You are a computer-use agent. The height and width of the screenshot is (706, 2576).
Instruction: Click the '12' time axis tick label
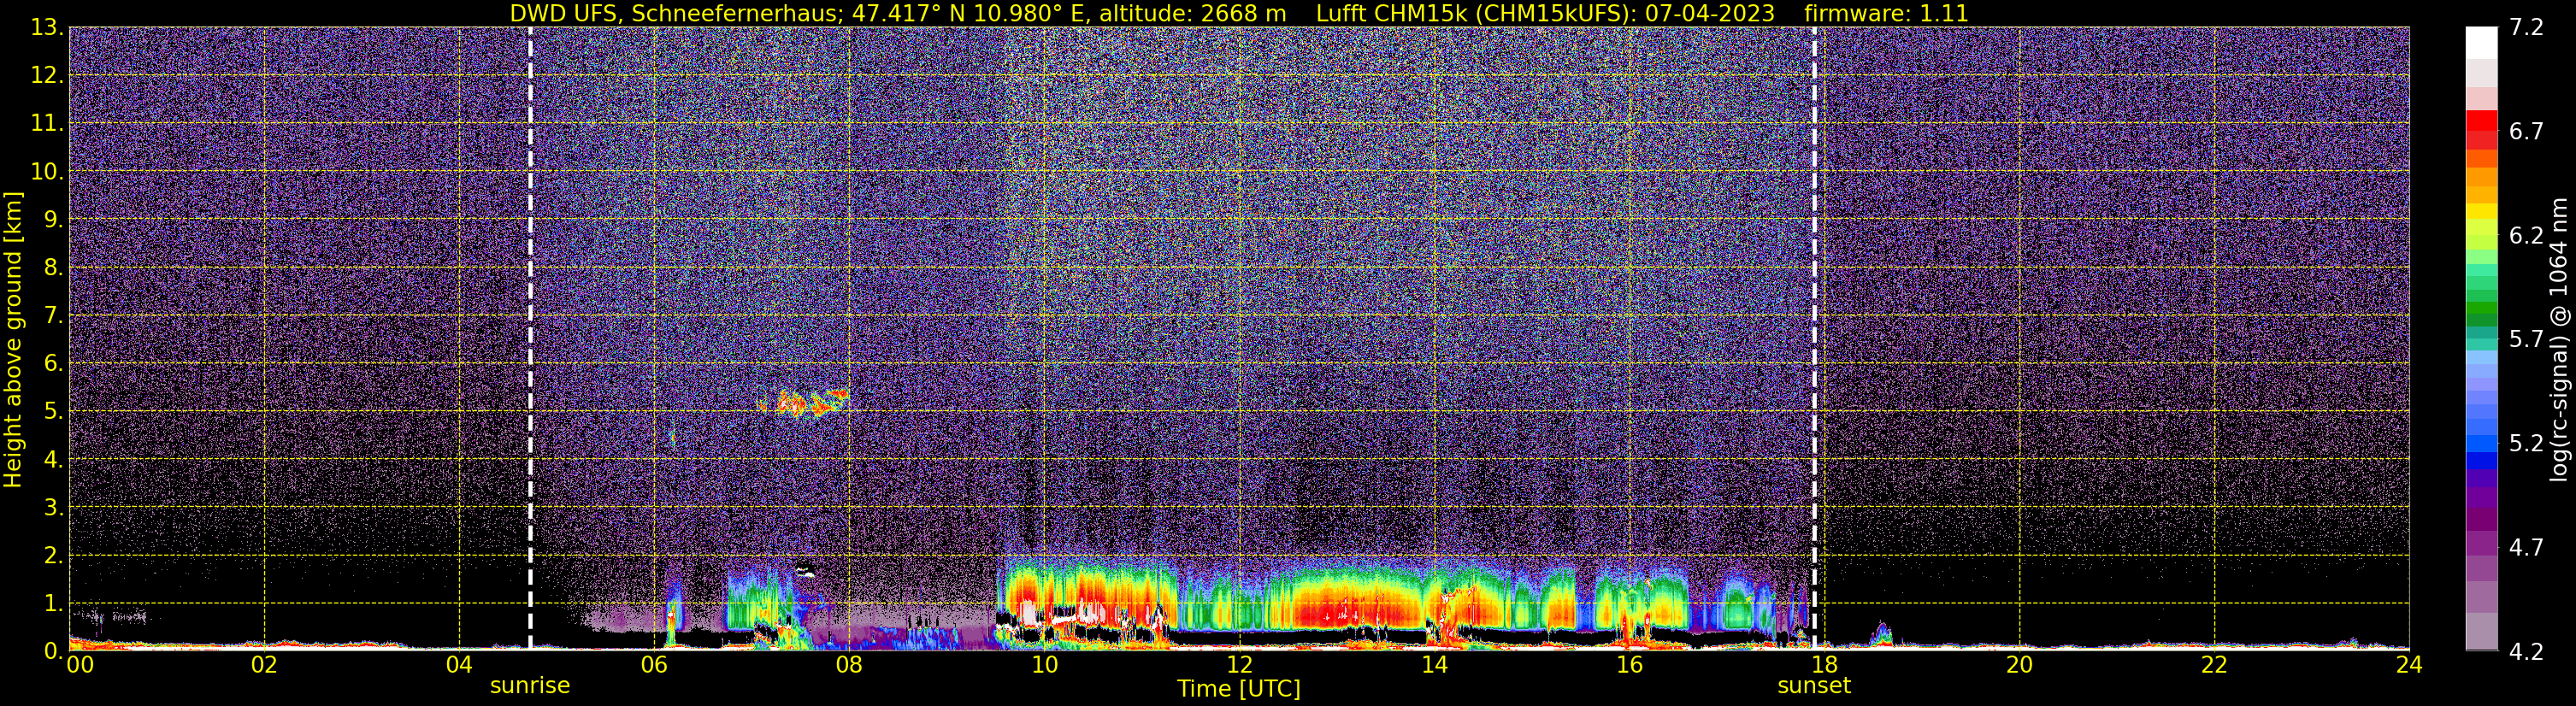click(x=1239, y=665)
